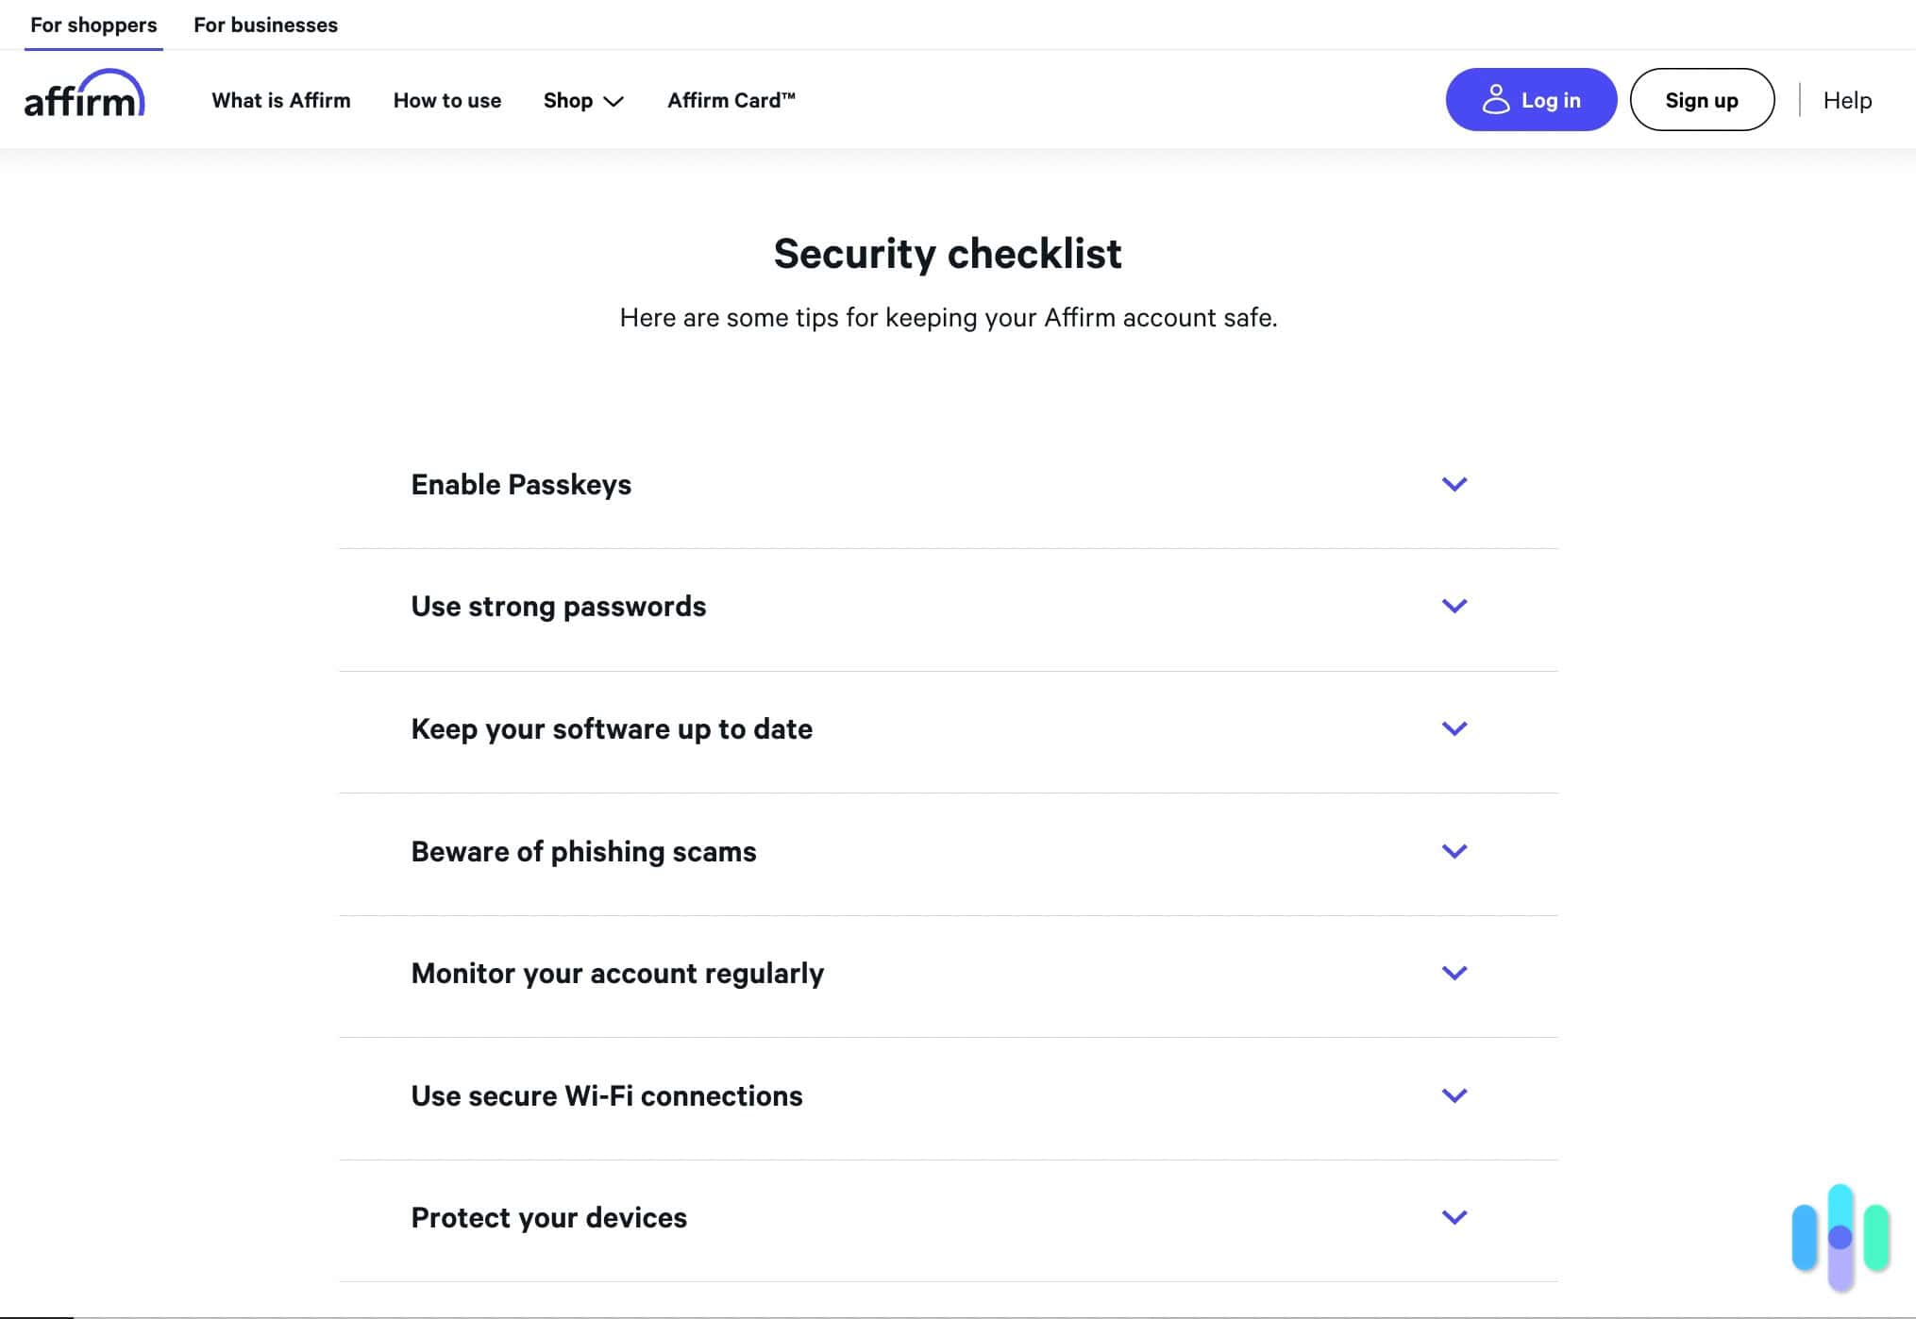The width and height of the screenshot is (1916, 1319).
Task: Open the Shop dropdown menu
Action: point(582,100)
